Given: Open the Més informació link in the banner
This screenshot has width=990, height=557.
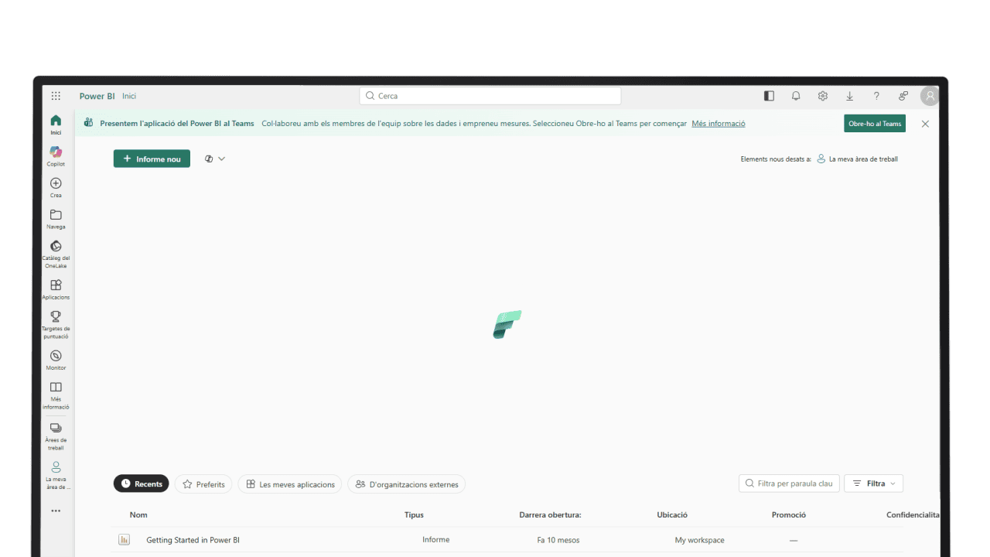Looking at the screenshot, I should point(718,123).
